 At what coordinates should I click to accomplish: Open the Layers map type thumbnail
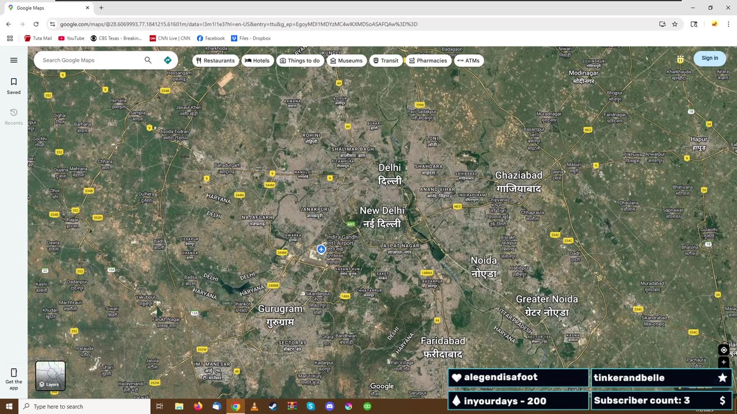[x=51, y=375]
